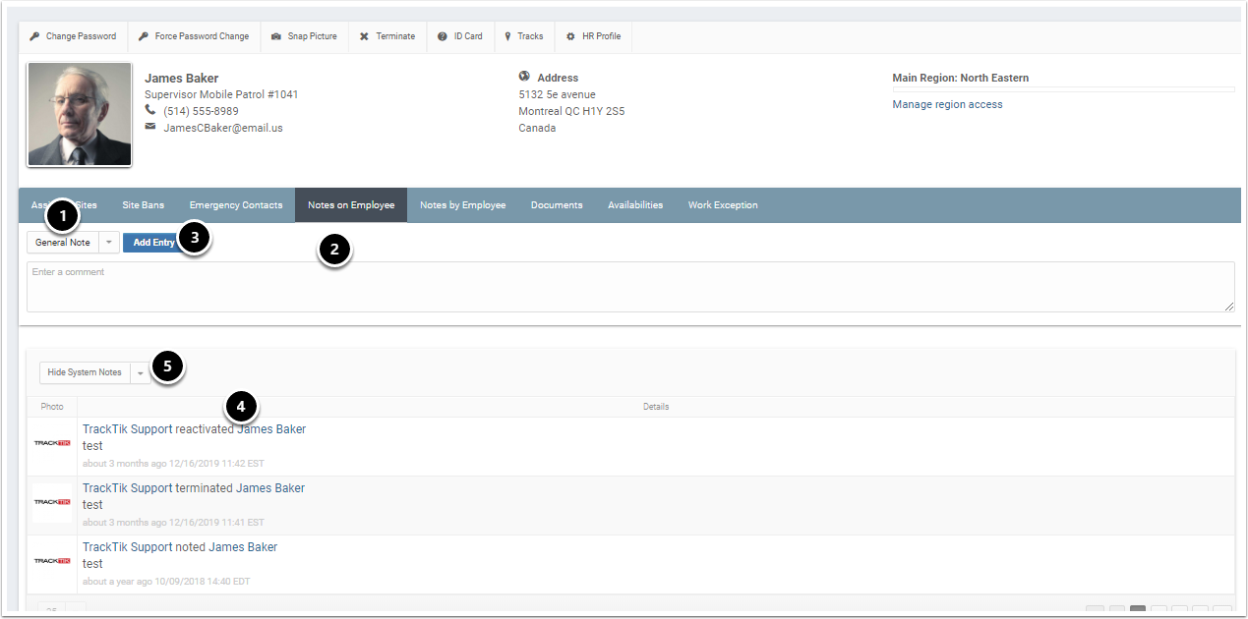Click the Force Password Change key icon
Image resolution: width=1248 pixels, height=619 pixels.
click(144, 36)
